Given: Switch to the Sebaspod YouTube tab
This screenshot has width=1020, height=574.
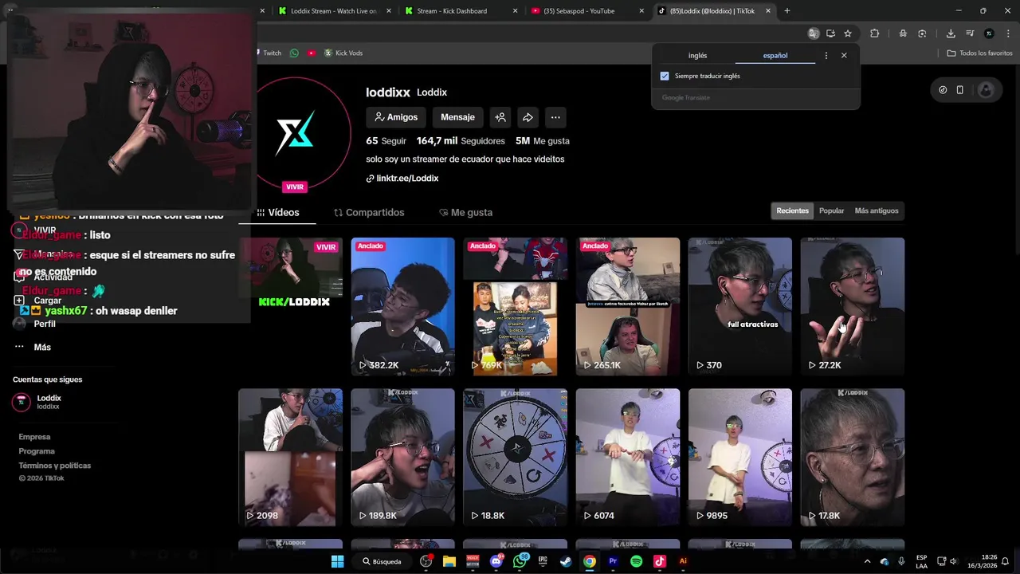Looking at the screenshot, I should (x=588, y=11).
